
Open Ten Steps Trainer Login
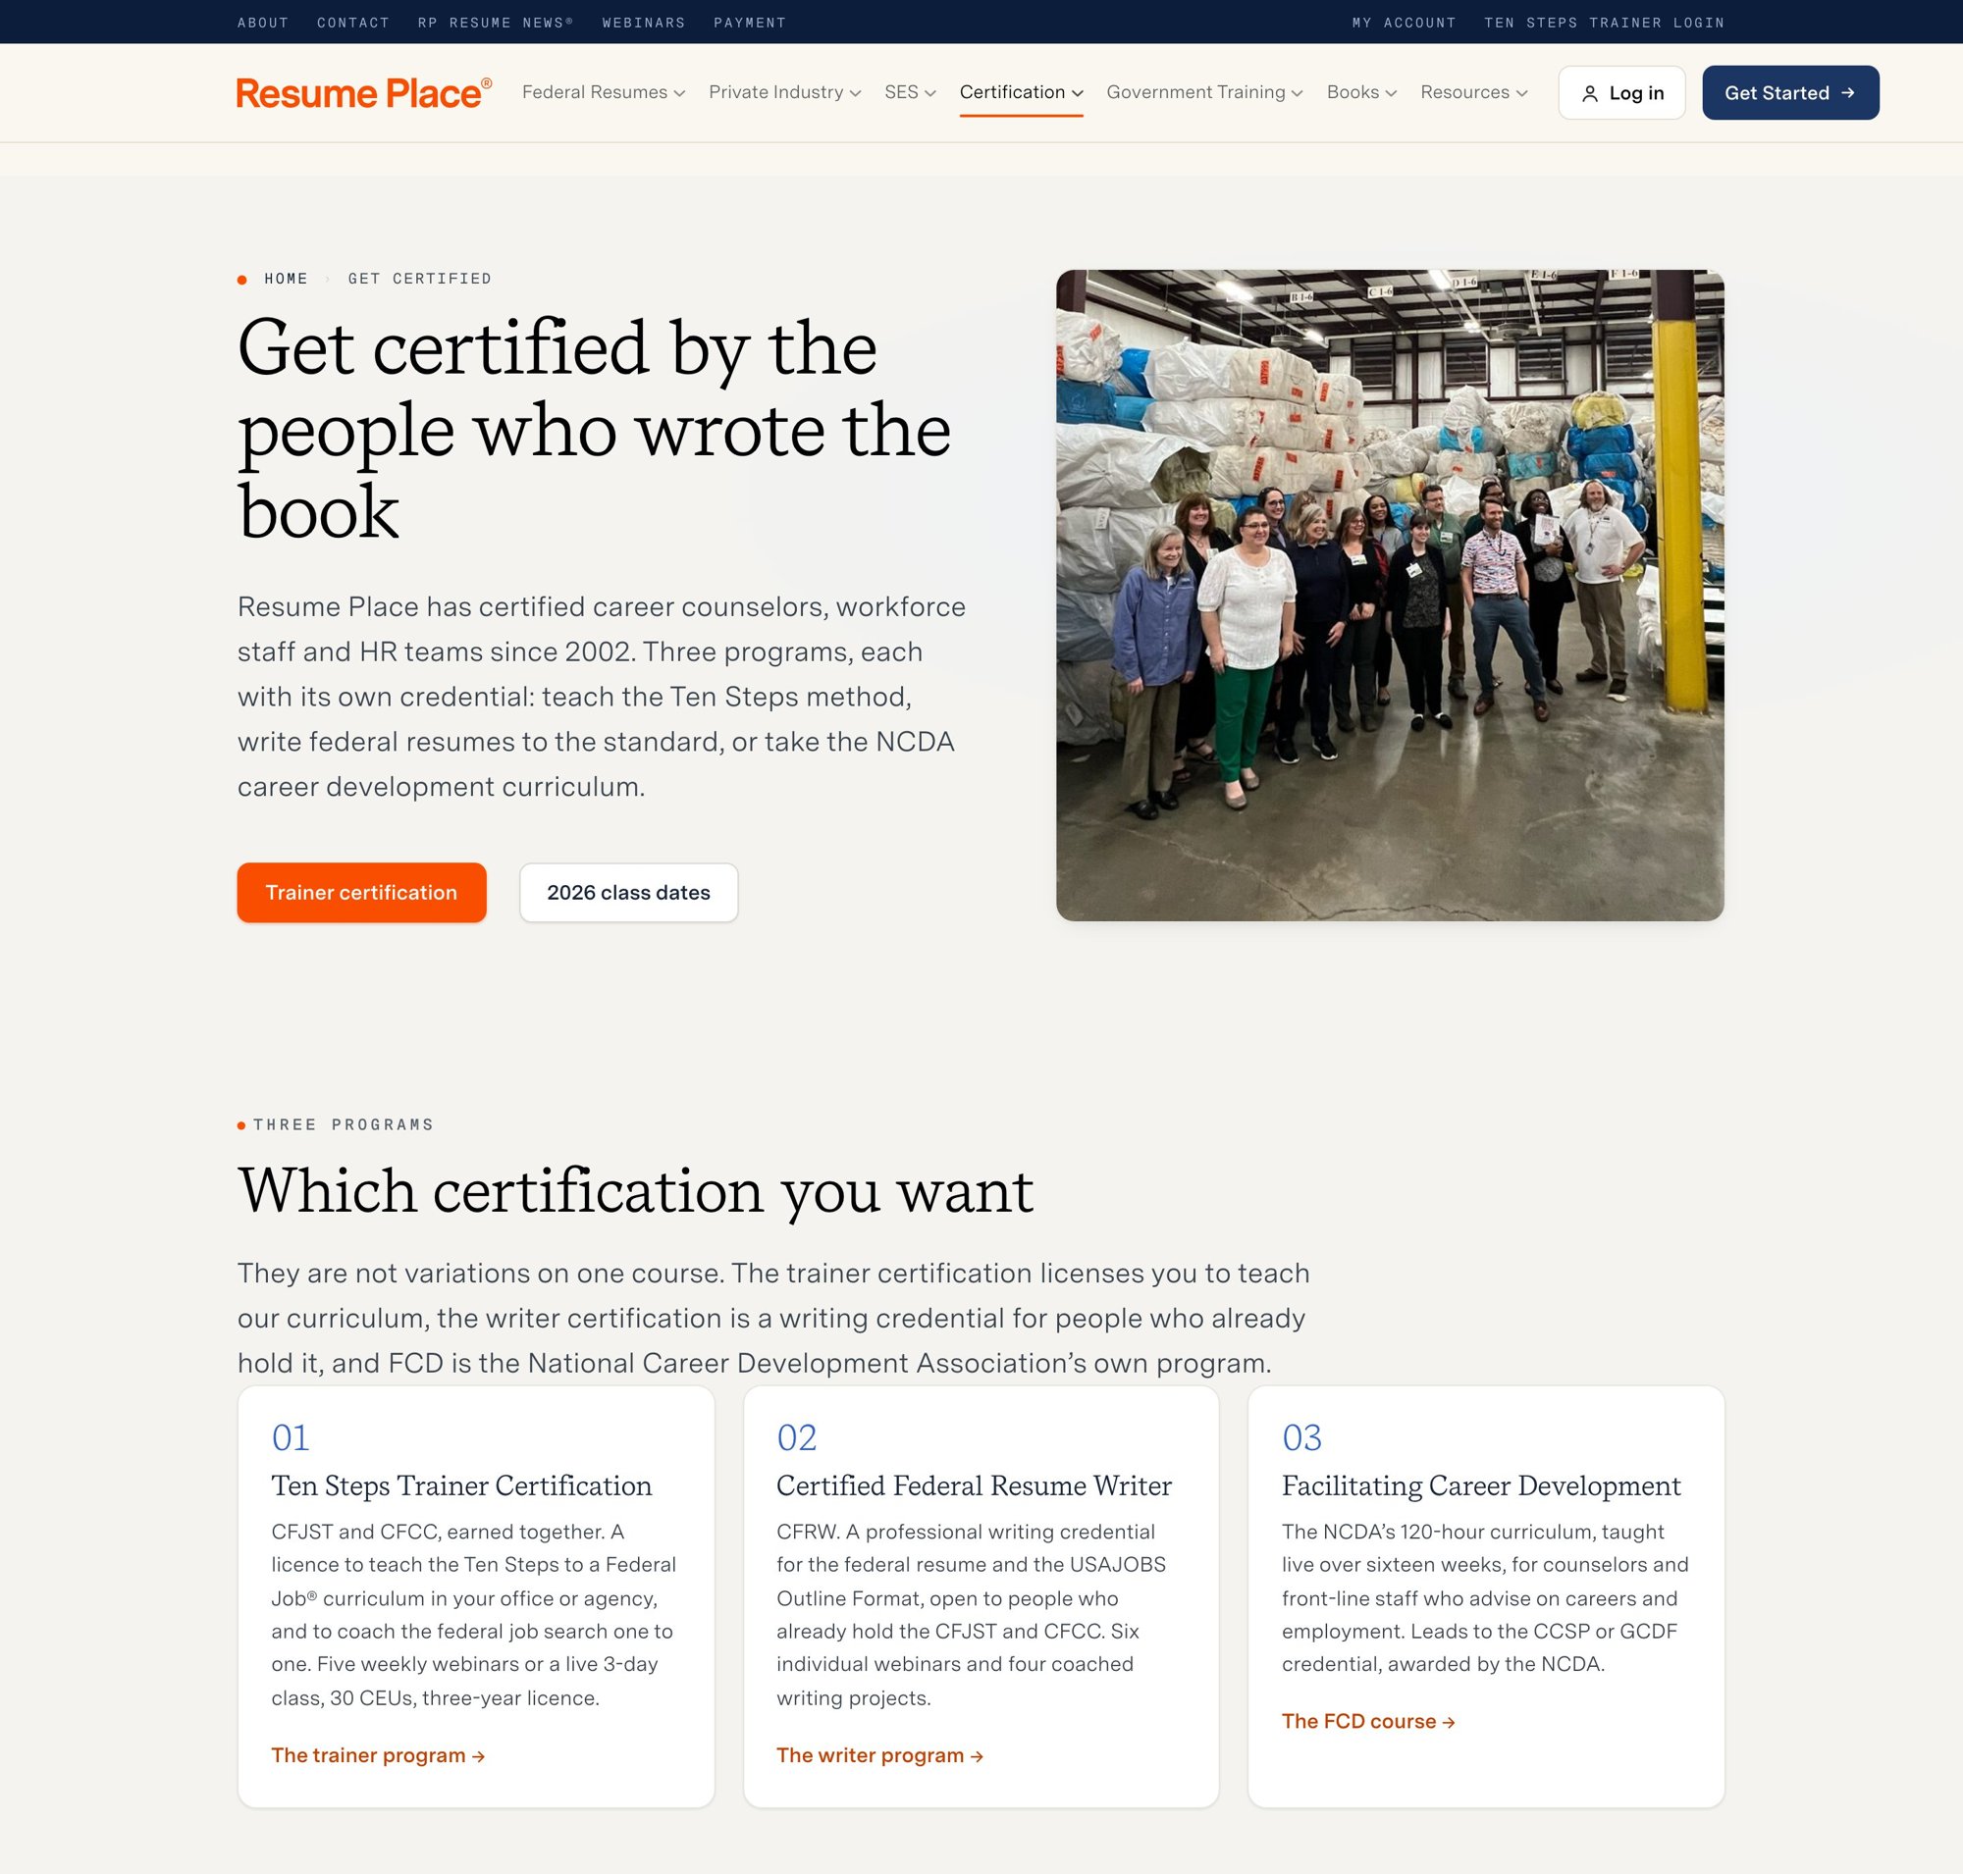(1604, 22)
